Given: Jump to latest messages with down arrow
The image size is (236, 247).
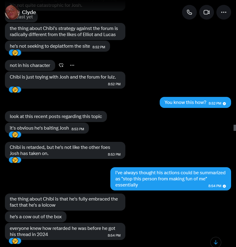Looking at the screenshot, I should [216, 242].
